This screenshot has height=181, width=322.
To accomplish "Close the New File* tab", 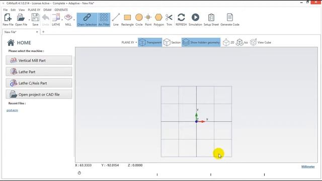I will pyautogui.click(x=37, y=32).
